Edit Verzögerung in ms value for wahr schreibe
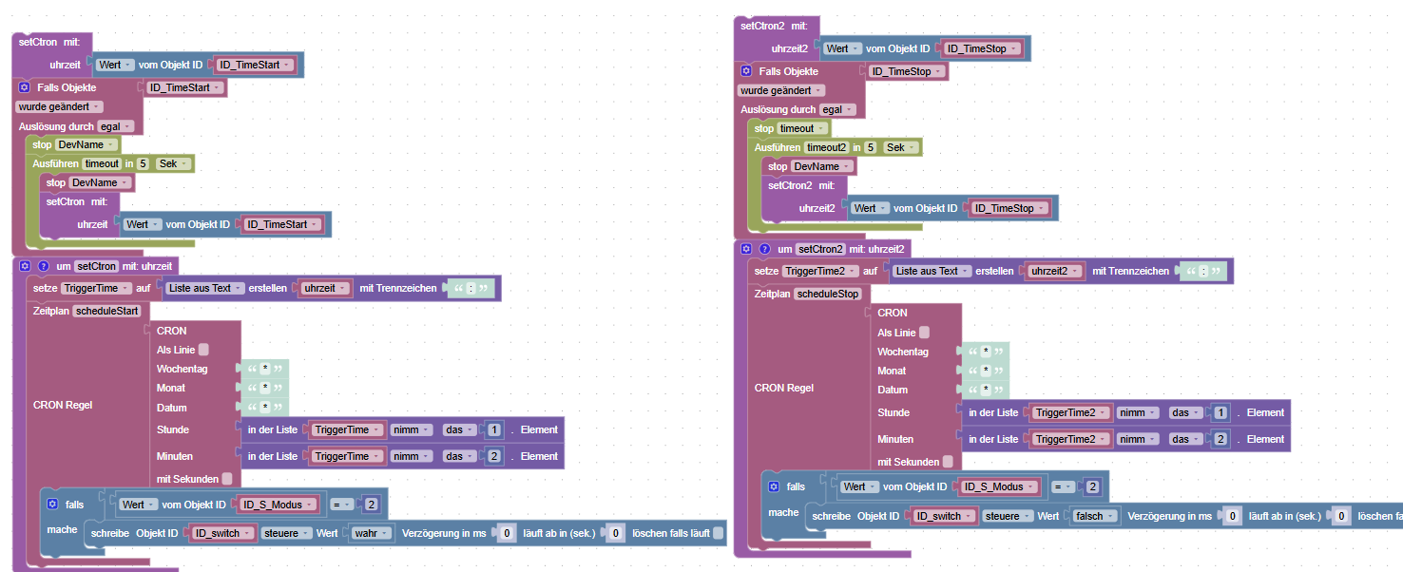Image resolution: width=1403 pixels, height=572 pixels. tap(508, 533)
